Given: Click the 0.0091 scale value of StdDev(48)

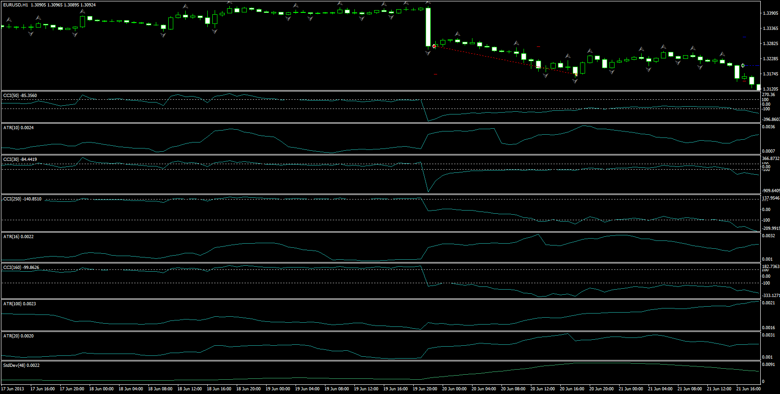Looking at the screenshot, I should tap(769, 365).
